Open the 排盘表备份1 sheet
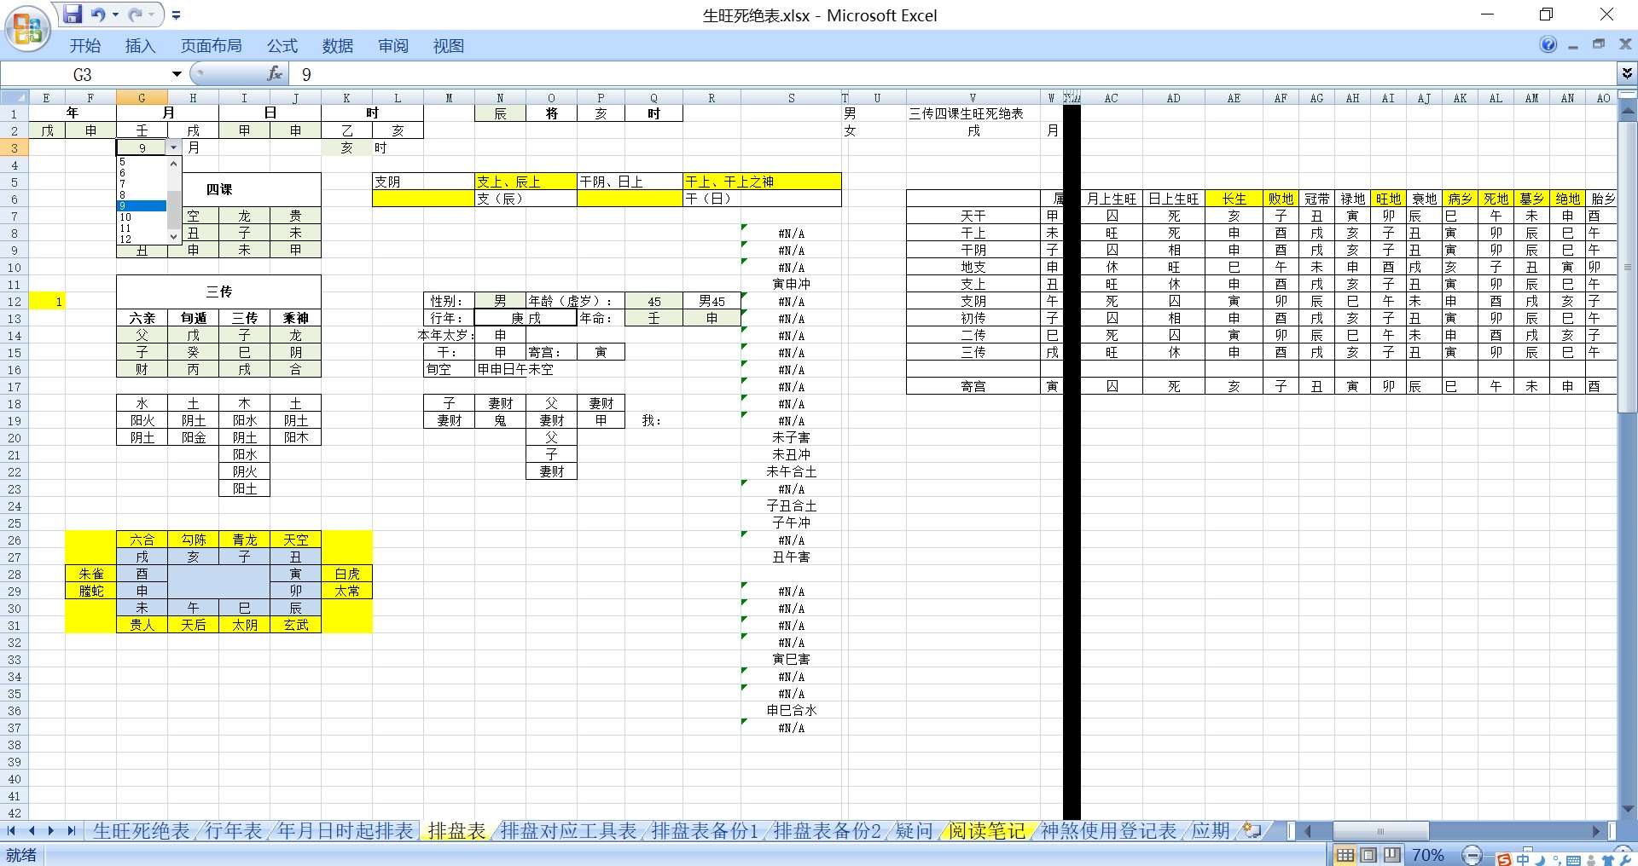1638x866 pixels. [705, 830]
